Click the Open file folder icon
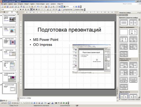The height and width of the screenshot is (107, 141). [x=5, y=7]
